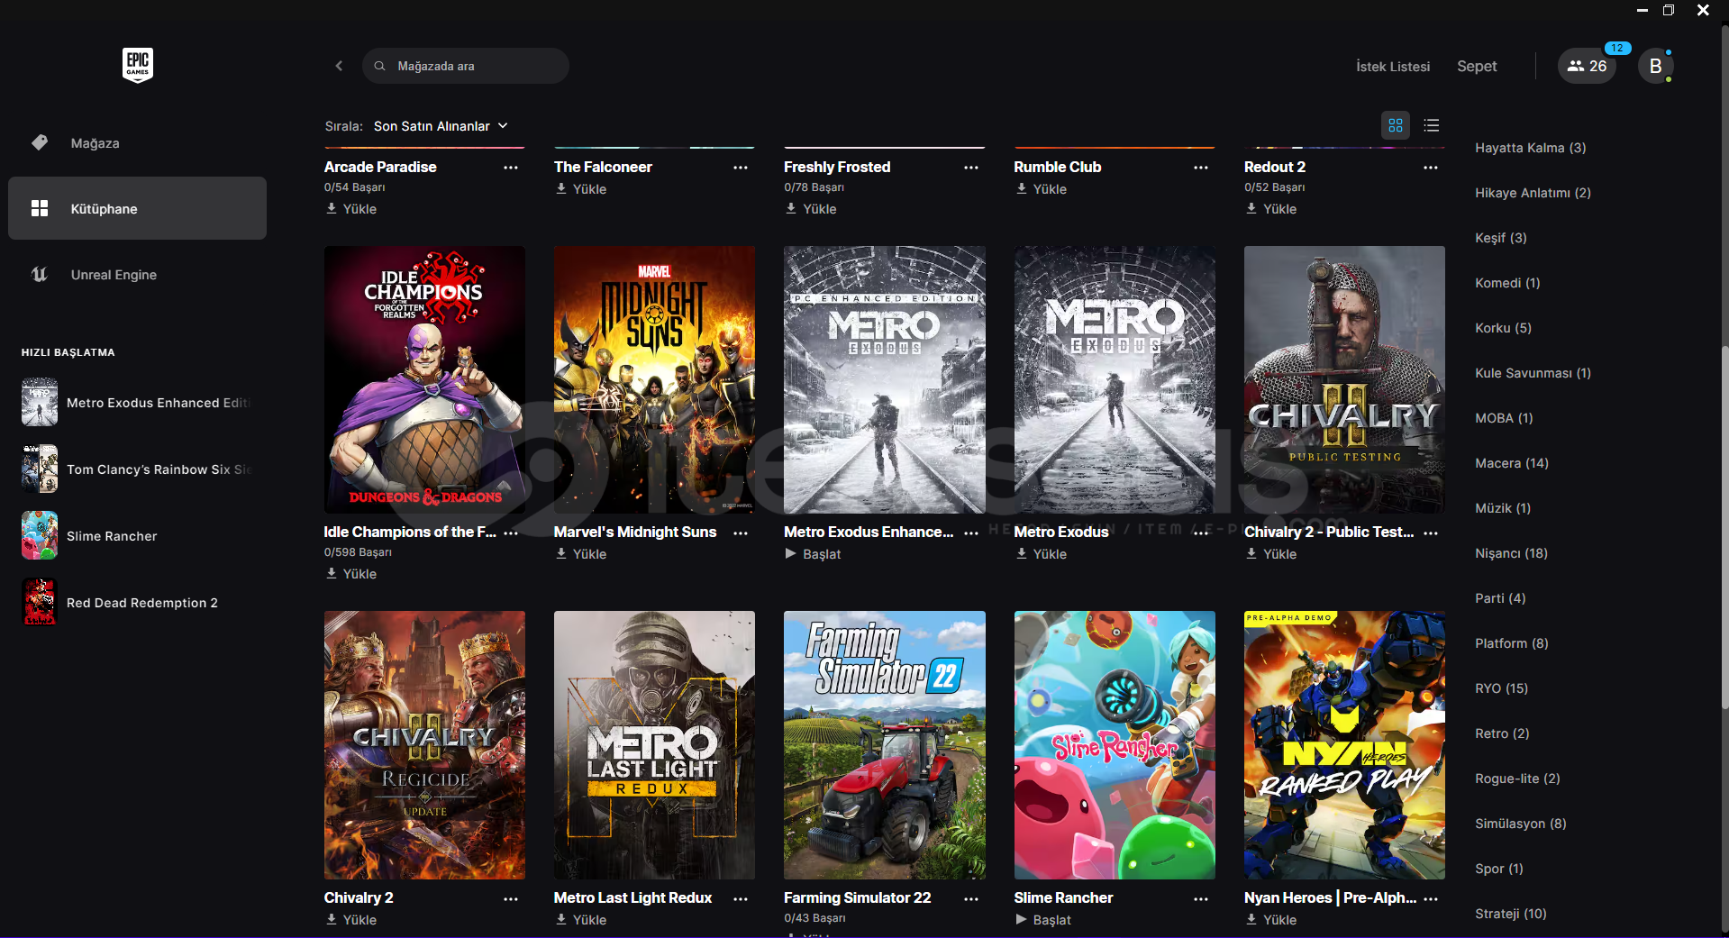
Task: Filter by Hikaye Anlatımı (2)
Action: click(1533, 193)
